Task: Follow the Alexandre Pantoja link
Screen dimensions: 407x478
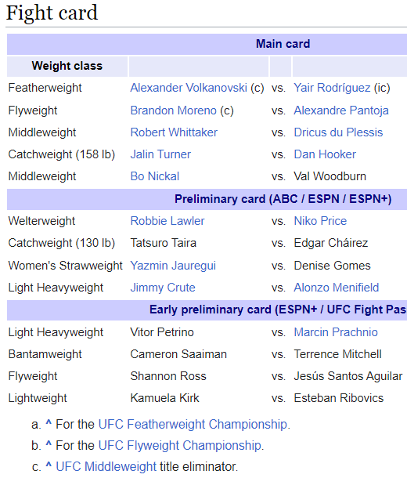Action: [341, 110]
